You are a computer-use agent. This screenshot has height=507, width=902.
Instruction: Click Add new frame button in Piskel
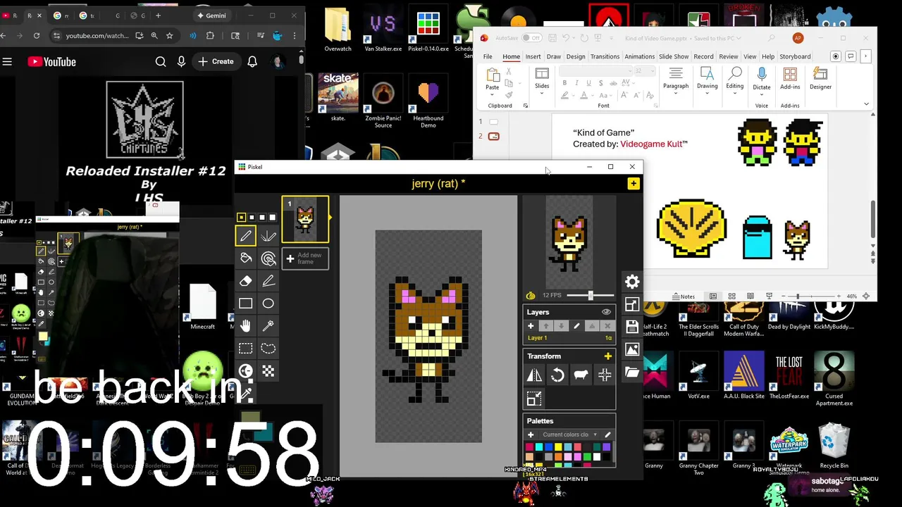[305, 258]
